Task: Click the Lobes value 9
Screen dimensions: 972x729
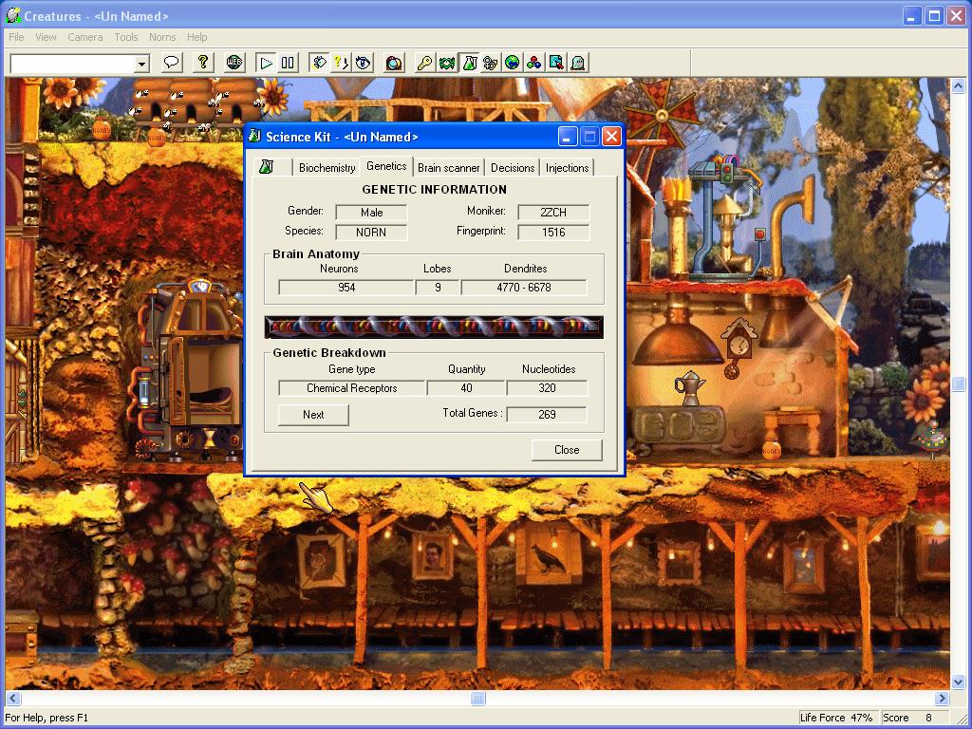Action: point(438,288)
